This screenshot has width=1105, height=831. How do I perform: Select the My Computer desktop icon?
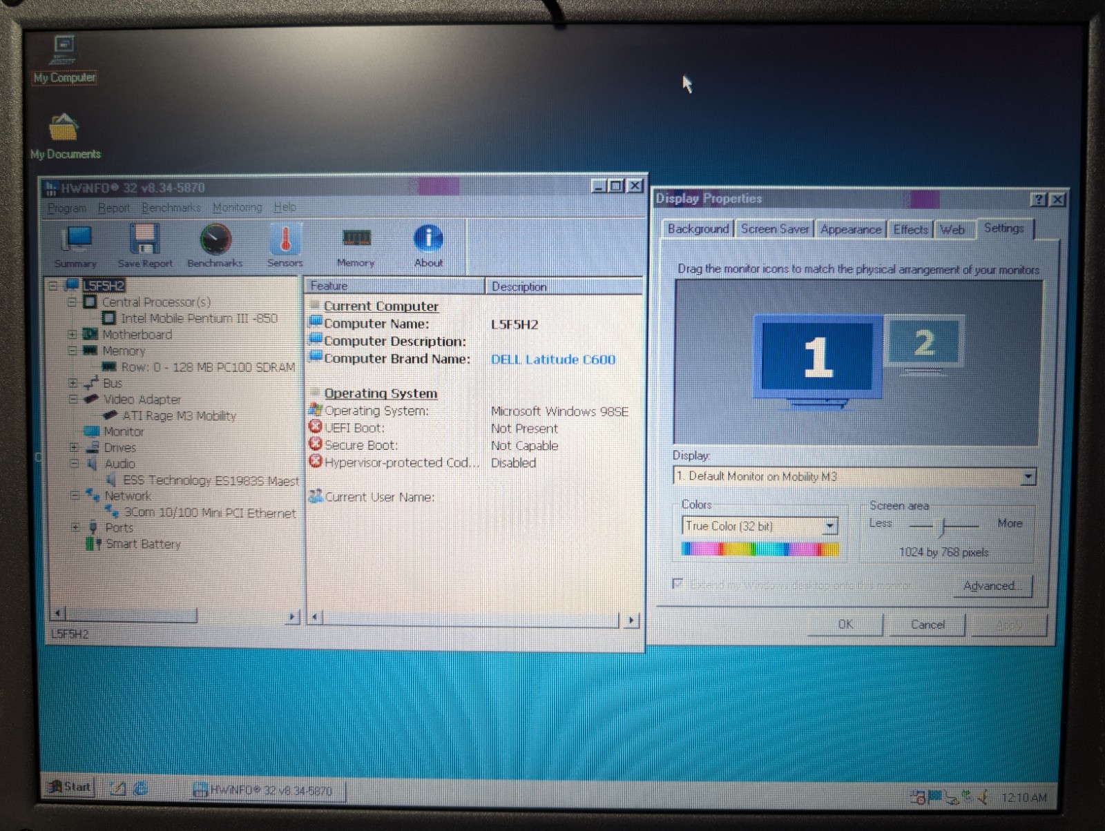(x=64, y=60)
